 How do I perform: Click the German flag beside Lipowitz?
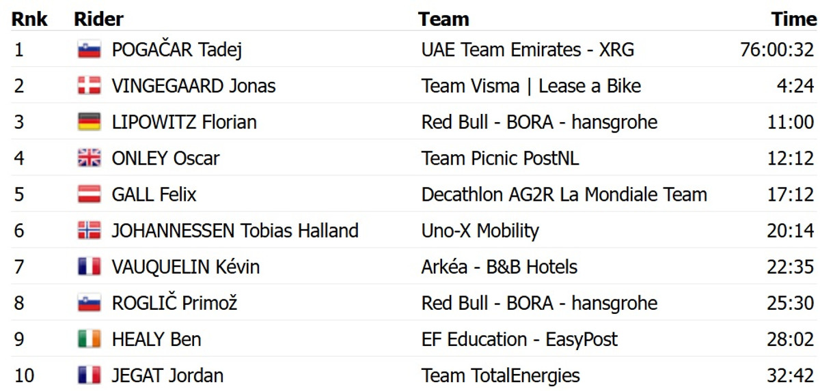(x=90, y=122)
